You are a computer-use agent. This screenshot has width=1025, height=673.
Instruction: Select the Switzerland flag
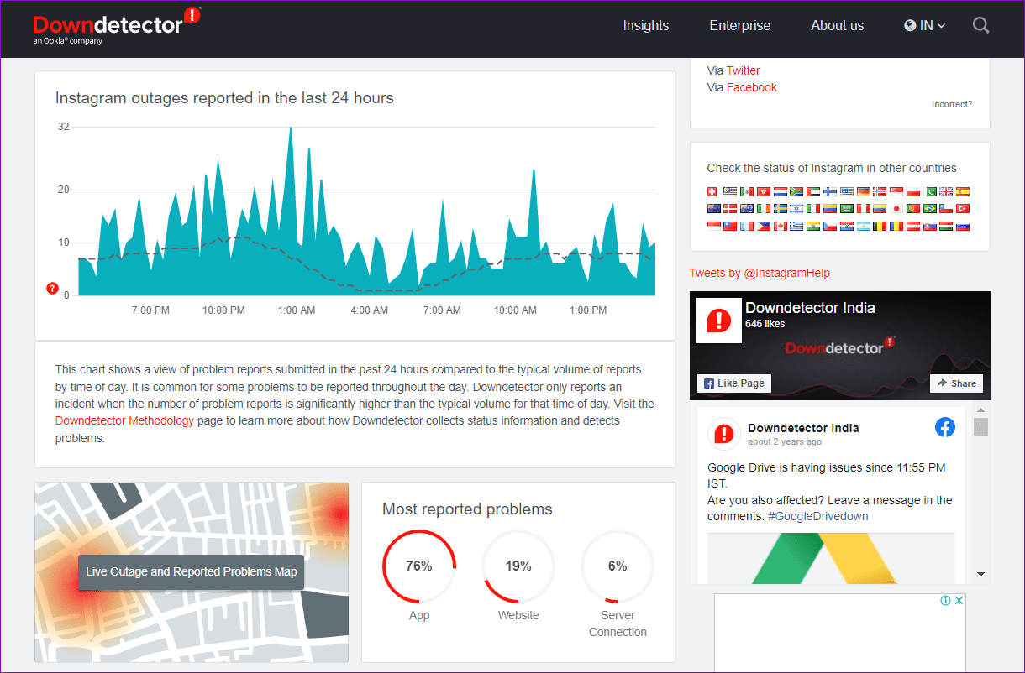712,191
